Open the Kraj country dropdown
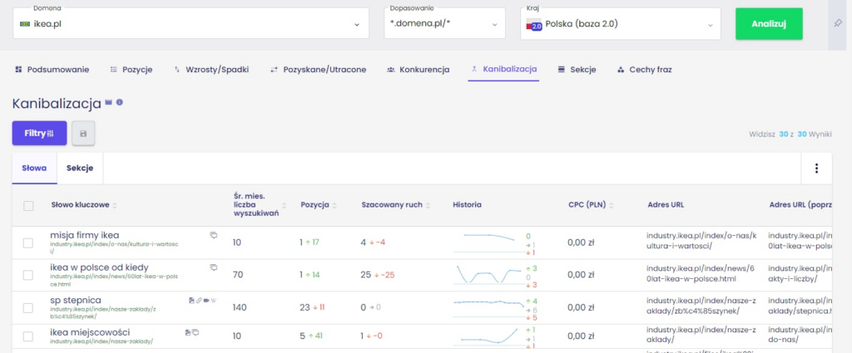This screenshot has width=852, height=353. 711,24
